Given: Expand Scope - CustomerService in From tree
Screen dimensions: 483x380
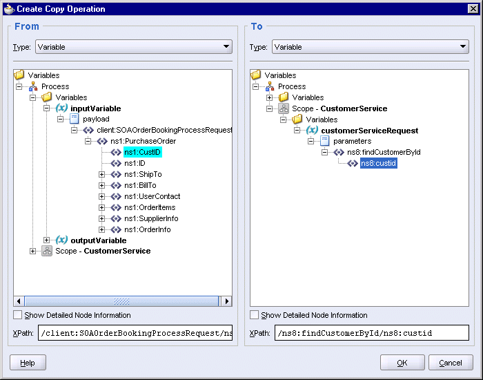Looking at the screenshot, I should tap(32, 251).
